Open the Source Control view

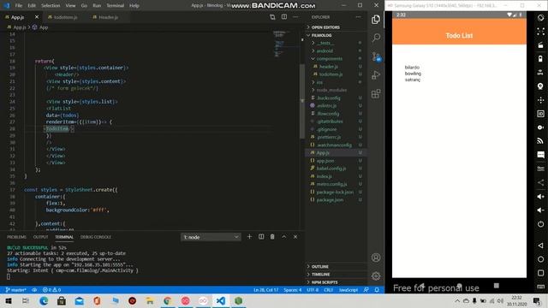click(x=376, y=56)
